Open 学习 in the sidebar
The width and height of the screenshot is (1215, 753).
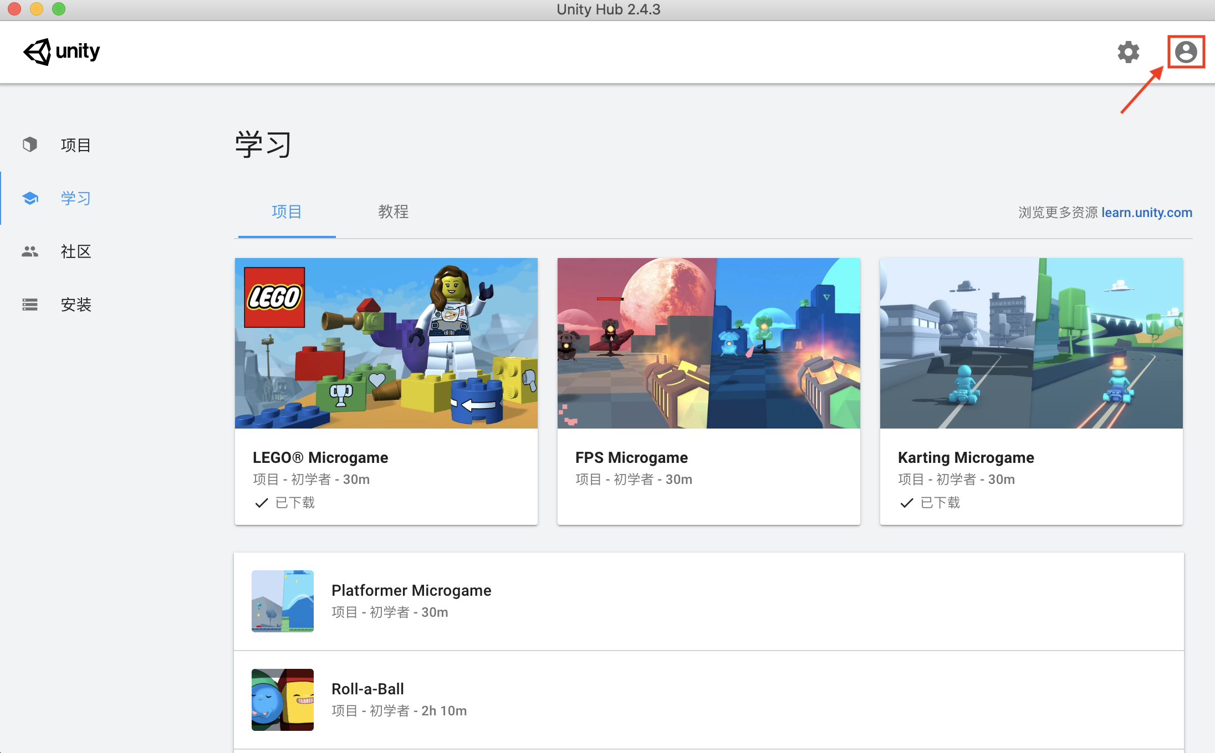(x=76, y=198)
